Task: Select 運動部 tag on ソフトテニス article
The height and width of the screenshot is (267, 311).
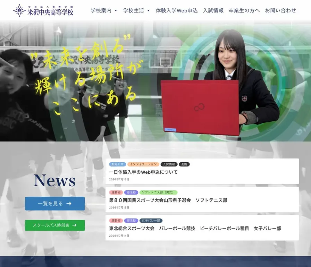Action: [116, 192]
